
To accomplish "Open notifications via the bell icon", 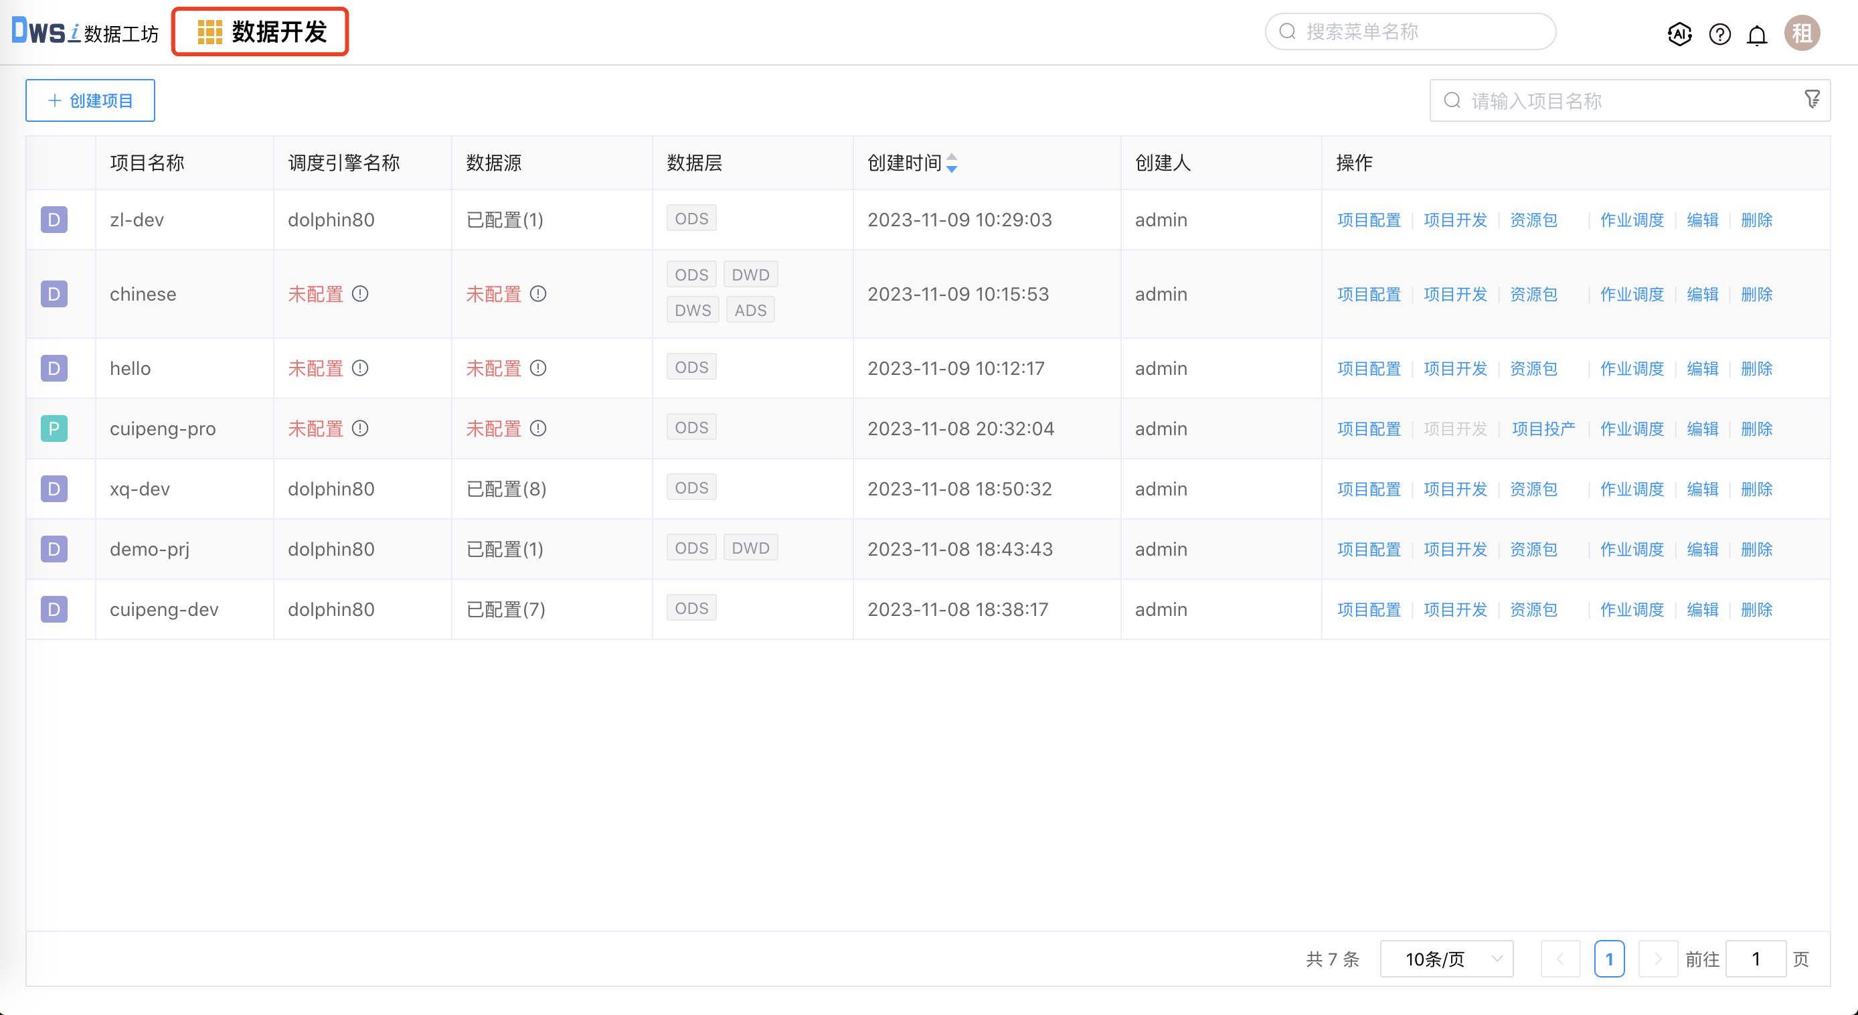I will click(x=1758, y=34).
